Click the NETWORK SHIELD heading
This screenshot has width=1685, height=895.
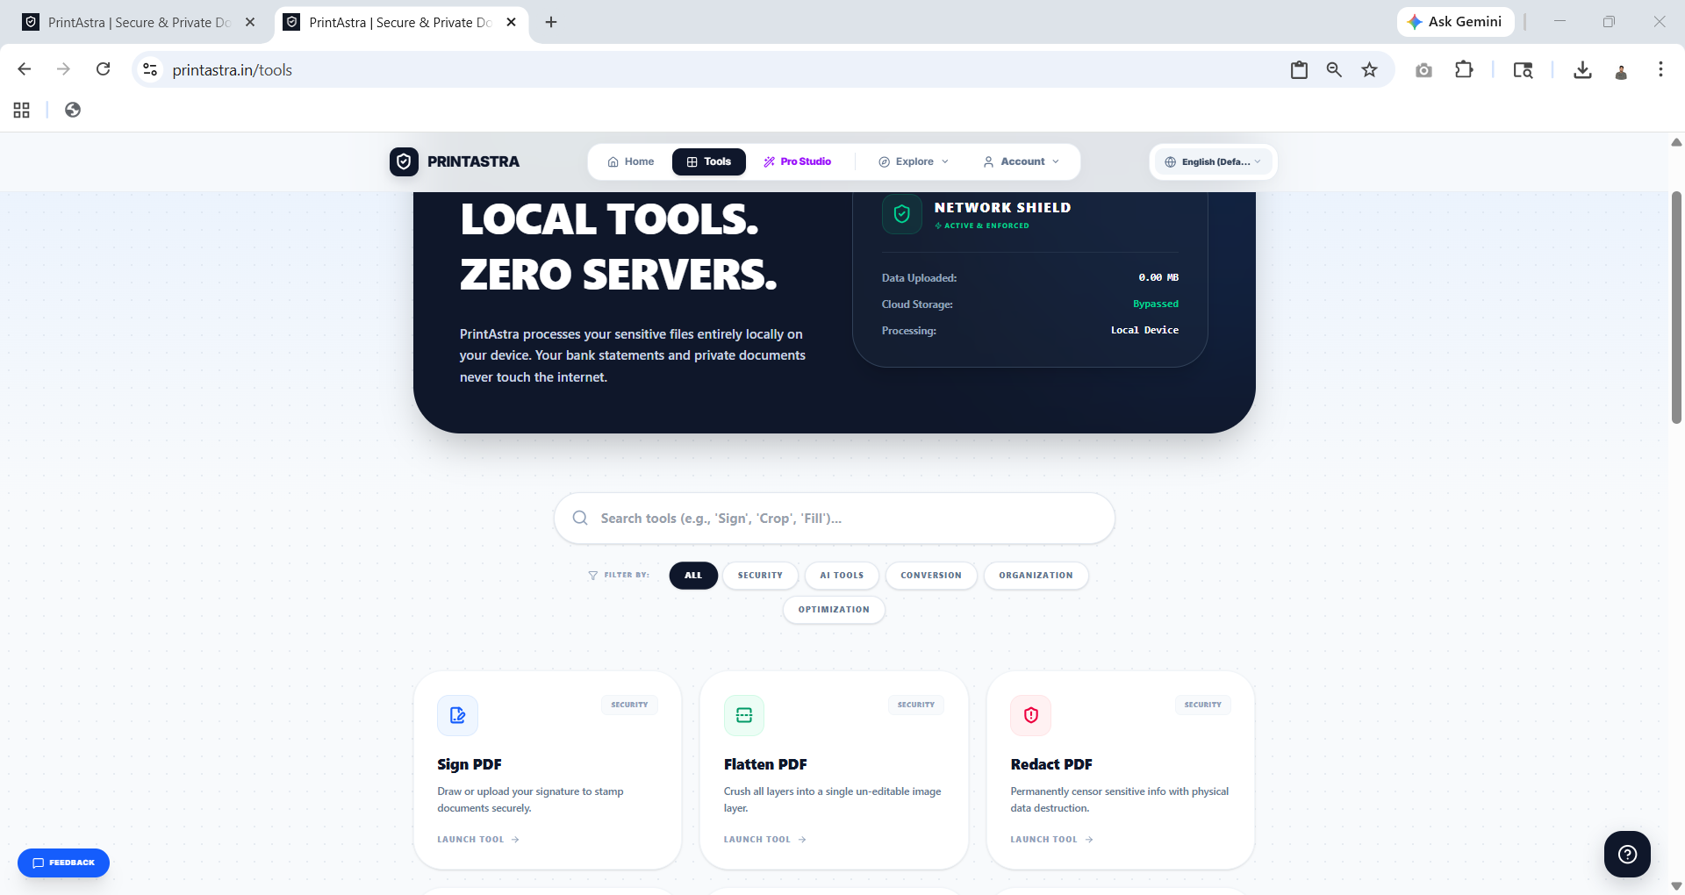tap(1002, 208)
